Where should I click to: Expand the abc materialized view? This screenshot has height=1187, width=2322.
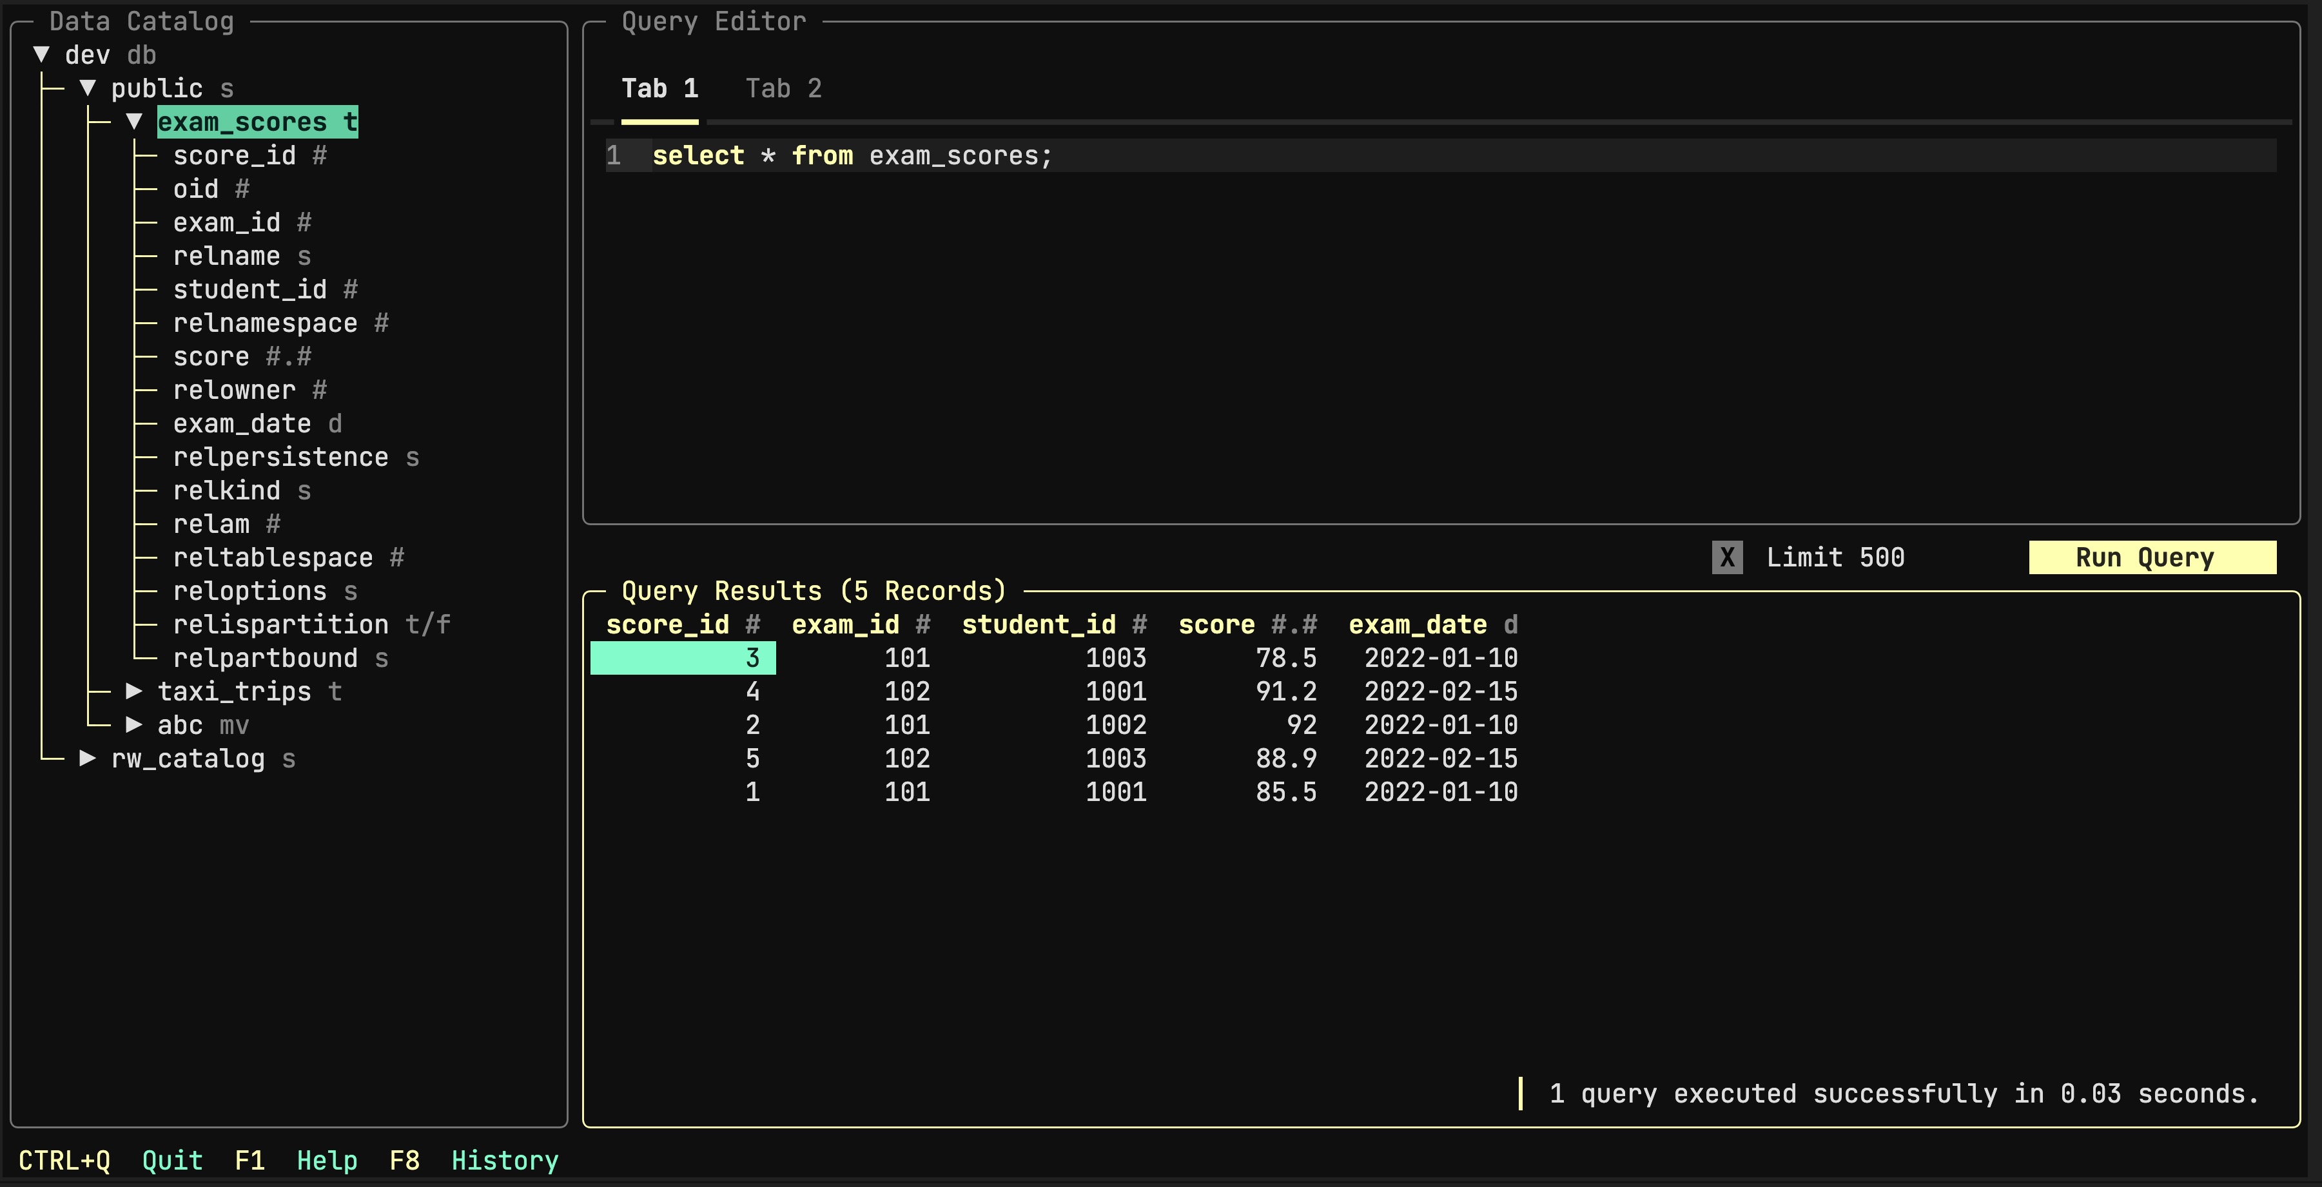tap(134, 725)
